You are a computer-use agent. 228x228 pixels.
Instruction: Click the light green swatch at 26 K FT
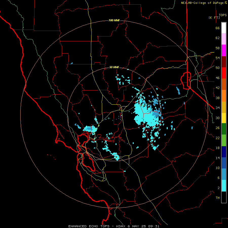click(224, 140)
